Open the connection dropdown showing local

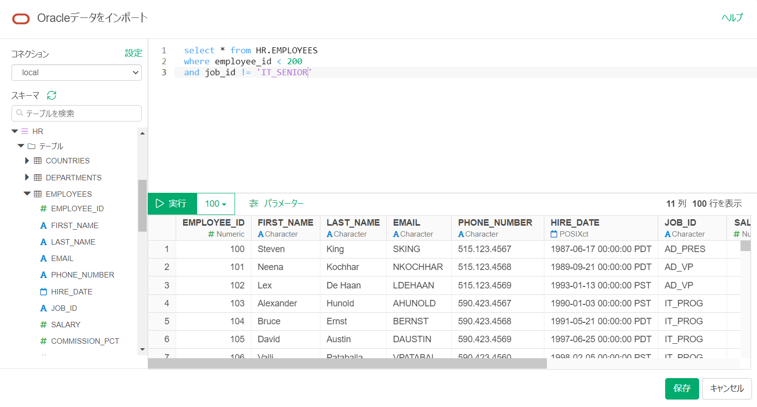click(x=76, y=72)
